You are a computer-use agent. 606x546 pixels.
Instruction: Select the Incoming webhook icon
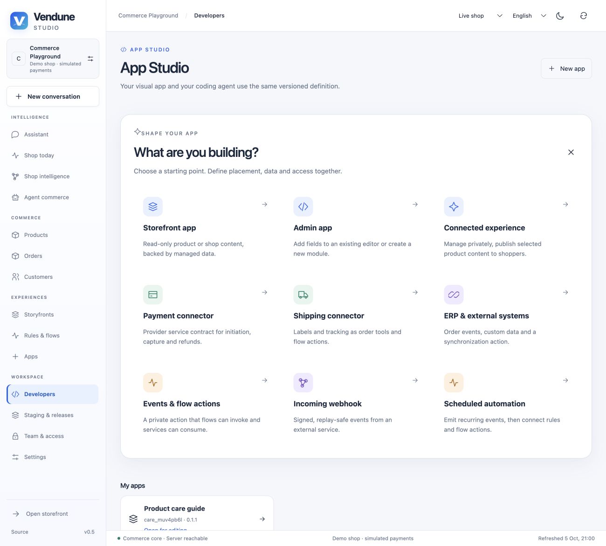(x=303, y=383)
